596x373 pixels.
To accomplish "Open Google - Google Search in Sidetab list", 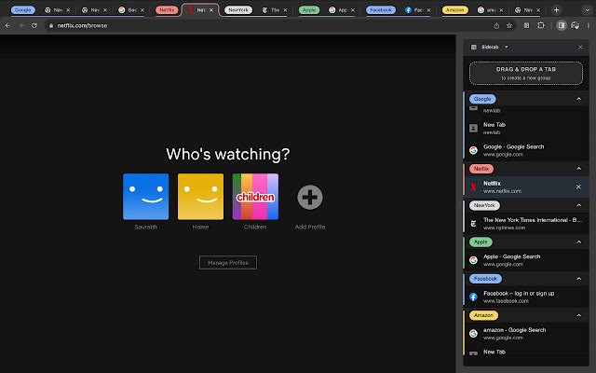I will pos(526,150).
